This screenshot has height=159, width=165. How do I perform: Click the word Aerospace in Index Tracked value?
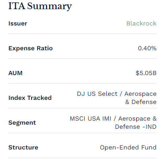[x=140, y=94]
